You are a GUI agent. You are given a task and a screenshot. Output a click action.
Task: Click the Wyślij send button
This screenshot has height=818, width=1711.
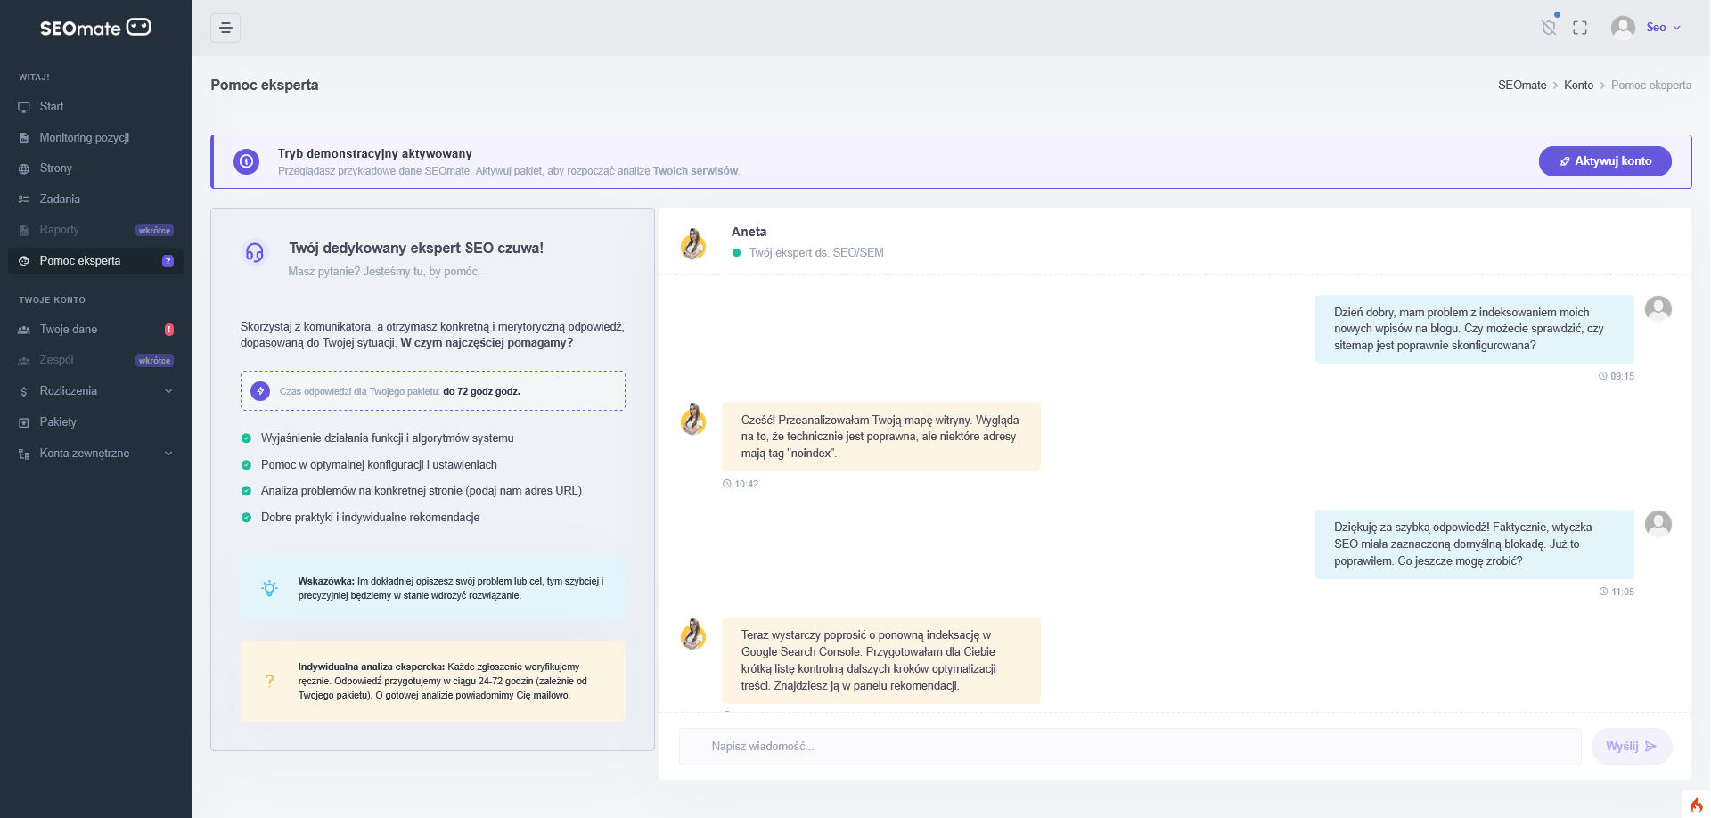pyautogui.click(x=1631, y=747)
